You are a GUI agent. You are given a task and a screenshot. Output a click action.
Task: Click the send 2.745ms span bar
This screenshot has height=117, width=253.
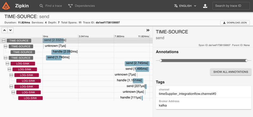click(x=137, y=64)
